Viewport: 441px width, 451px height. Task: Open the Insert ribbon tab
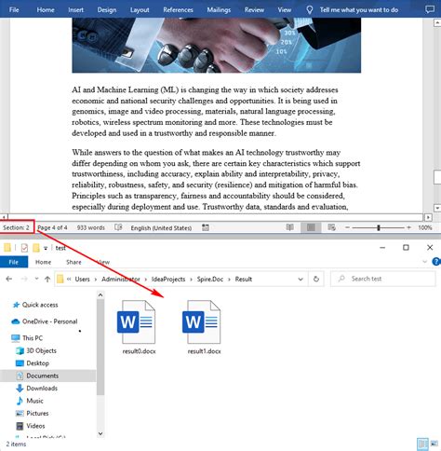click(x=75, y=10)
